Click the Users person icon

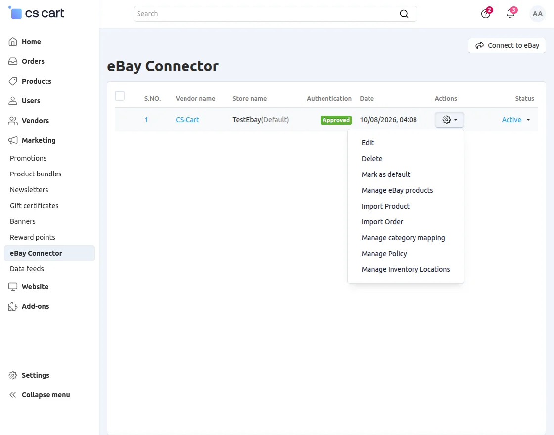pyautogui.click(x=13, y=101)
